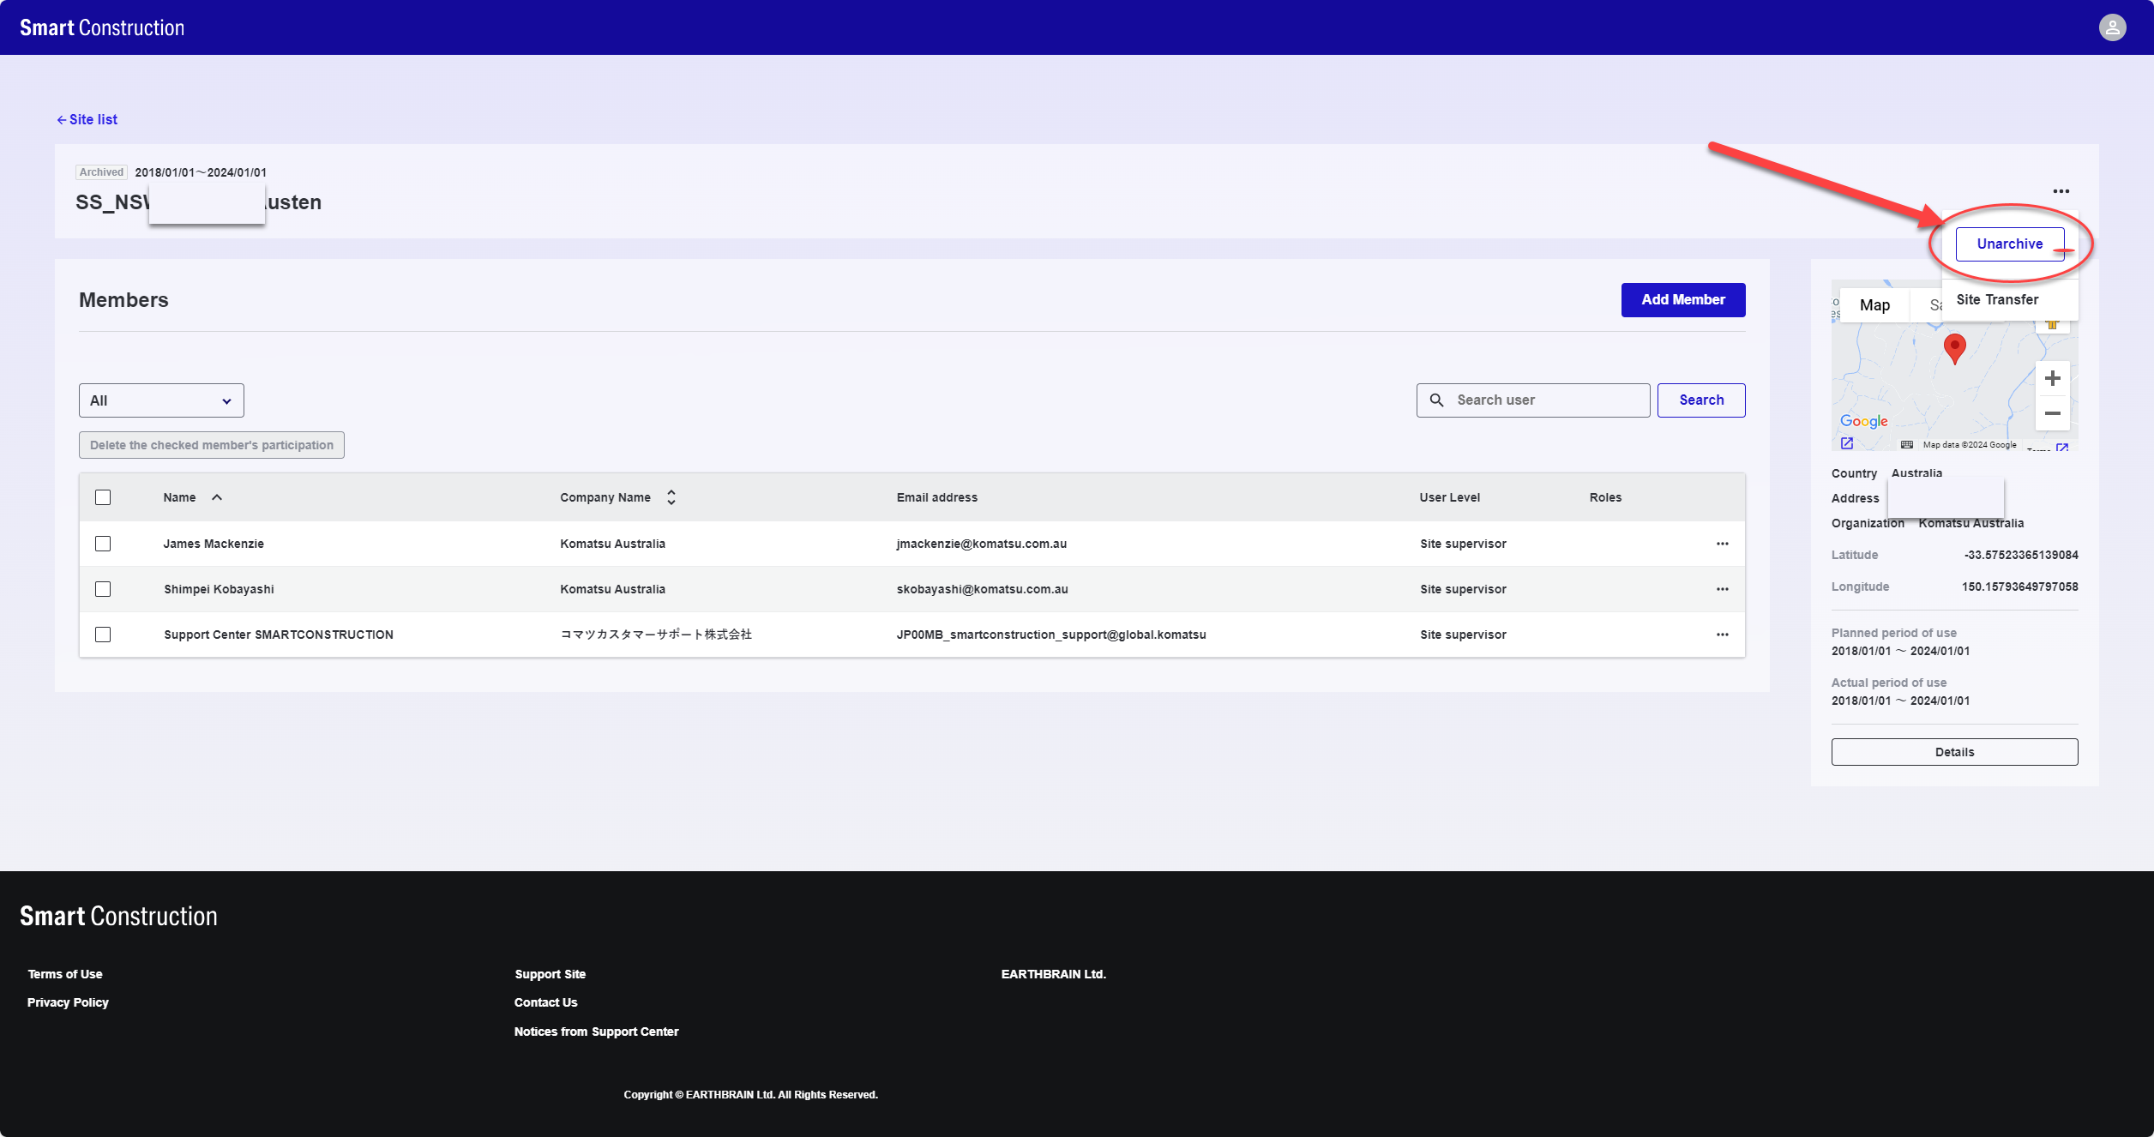Viewport: 2154px width, 1137px height.
Task: Click the EARTHBRAIN Ltd. footer link
Action: click(1053, 974)
